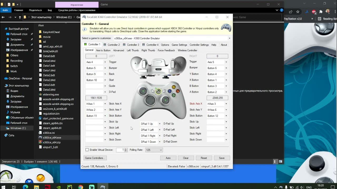Open File Explorer taskbar icon
Image resolution: width=337 pixels, height=189 pixels.
pos(36,187)
